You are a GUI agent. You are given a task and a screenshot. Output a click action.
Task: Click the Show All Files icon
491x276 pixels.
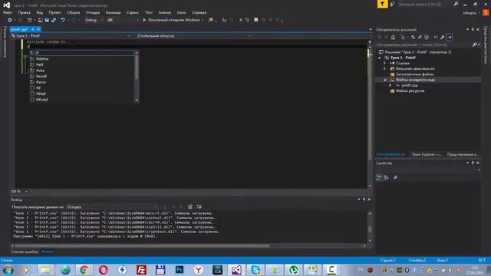[x=427, y=38]
